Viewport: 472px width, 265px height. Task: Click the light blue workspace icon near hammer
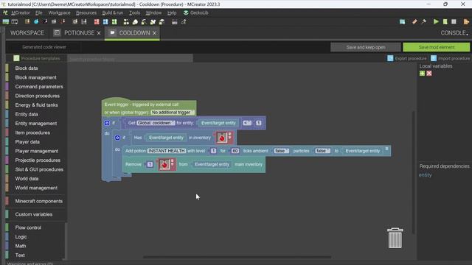click(402, 21)
